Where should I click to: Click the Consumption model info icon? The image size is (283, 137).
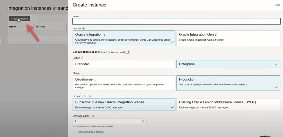coord(128,52)
